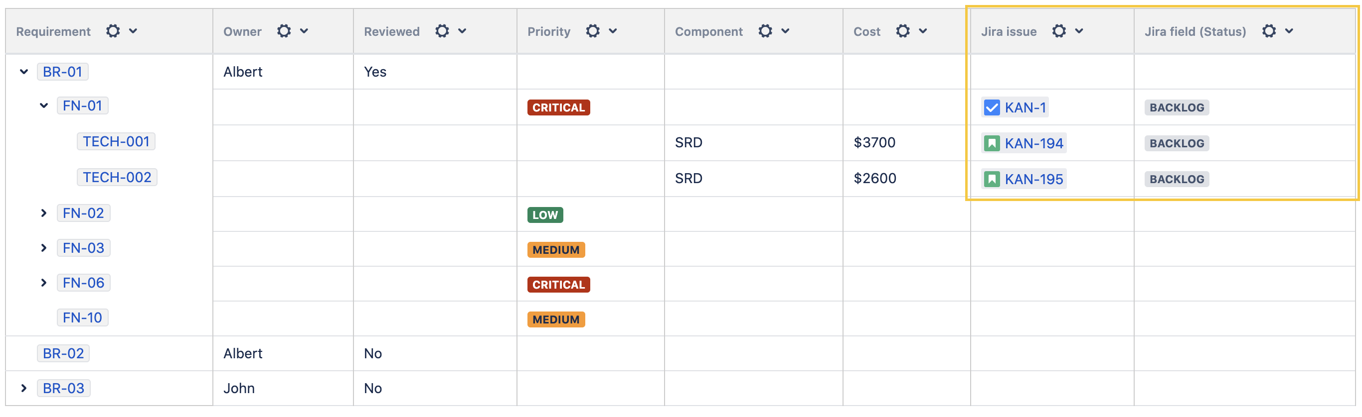Open the TECH-001 requirement link
Screen dimensions: 1362x417
tap(116, 141)
